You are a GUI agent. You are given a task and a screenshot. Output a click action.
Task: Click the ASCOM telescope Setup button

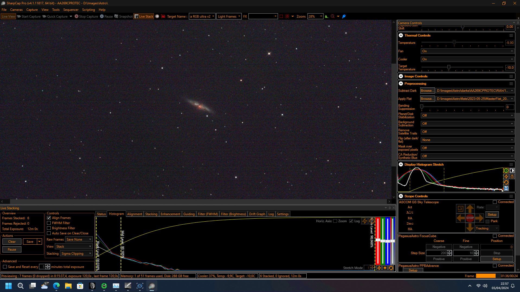pos(492,214)
